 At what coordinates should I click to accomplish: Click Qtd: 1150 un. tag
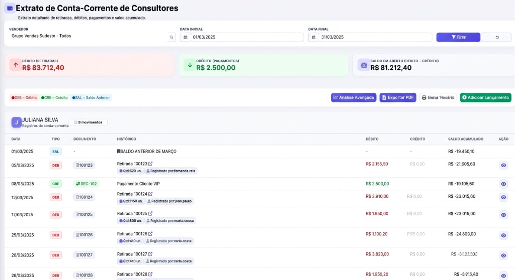[x=131, y=201]
